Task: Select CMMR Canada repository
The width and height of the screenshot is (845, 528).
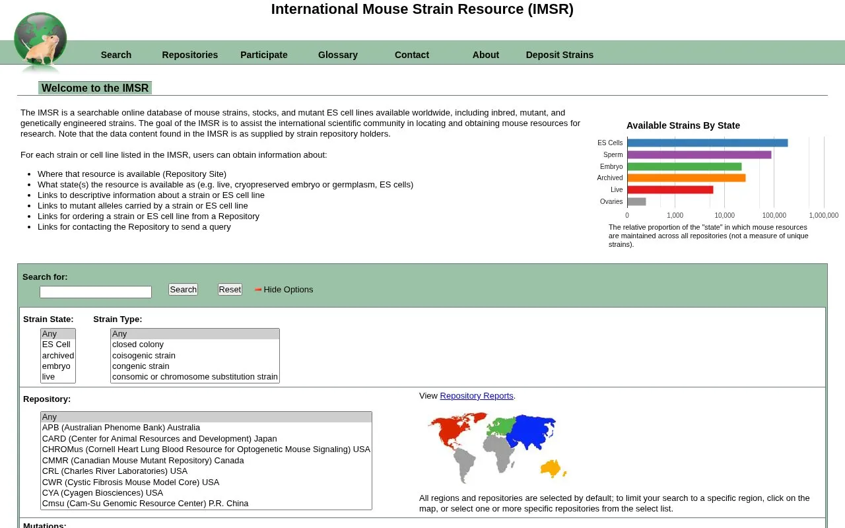Action: point(206,461)
